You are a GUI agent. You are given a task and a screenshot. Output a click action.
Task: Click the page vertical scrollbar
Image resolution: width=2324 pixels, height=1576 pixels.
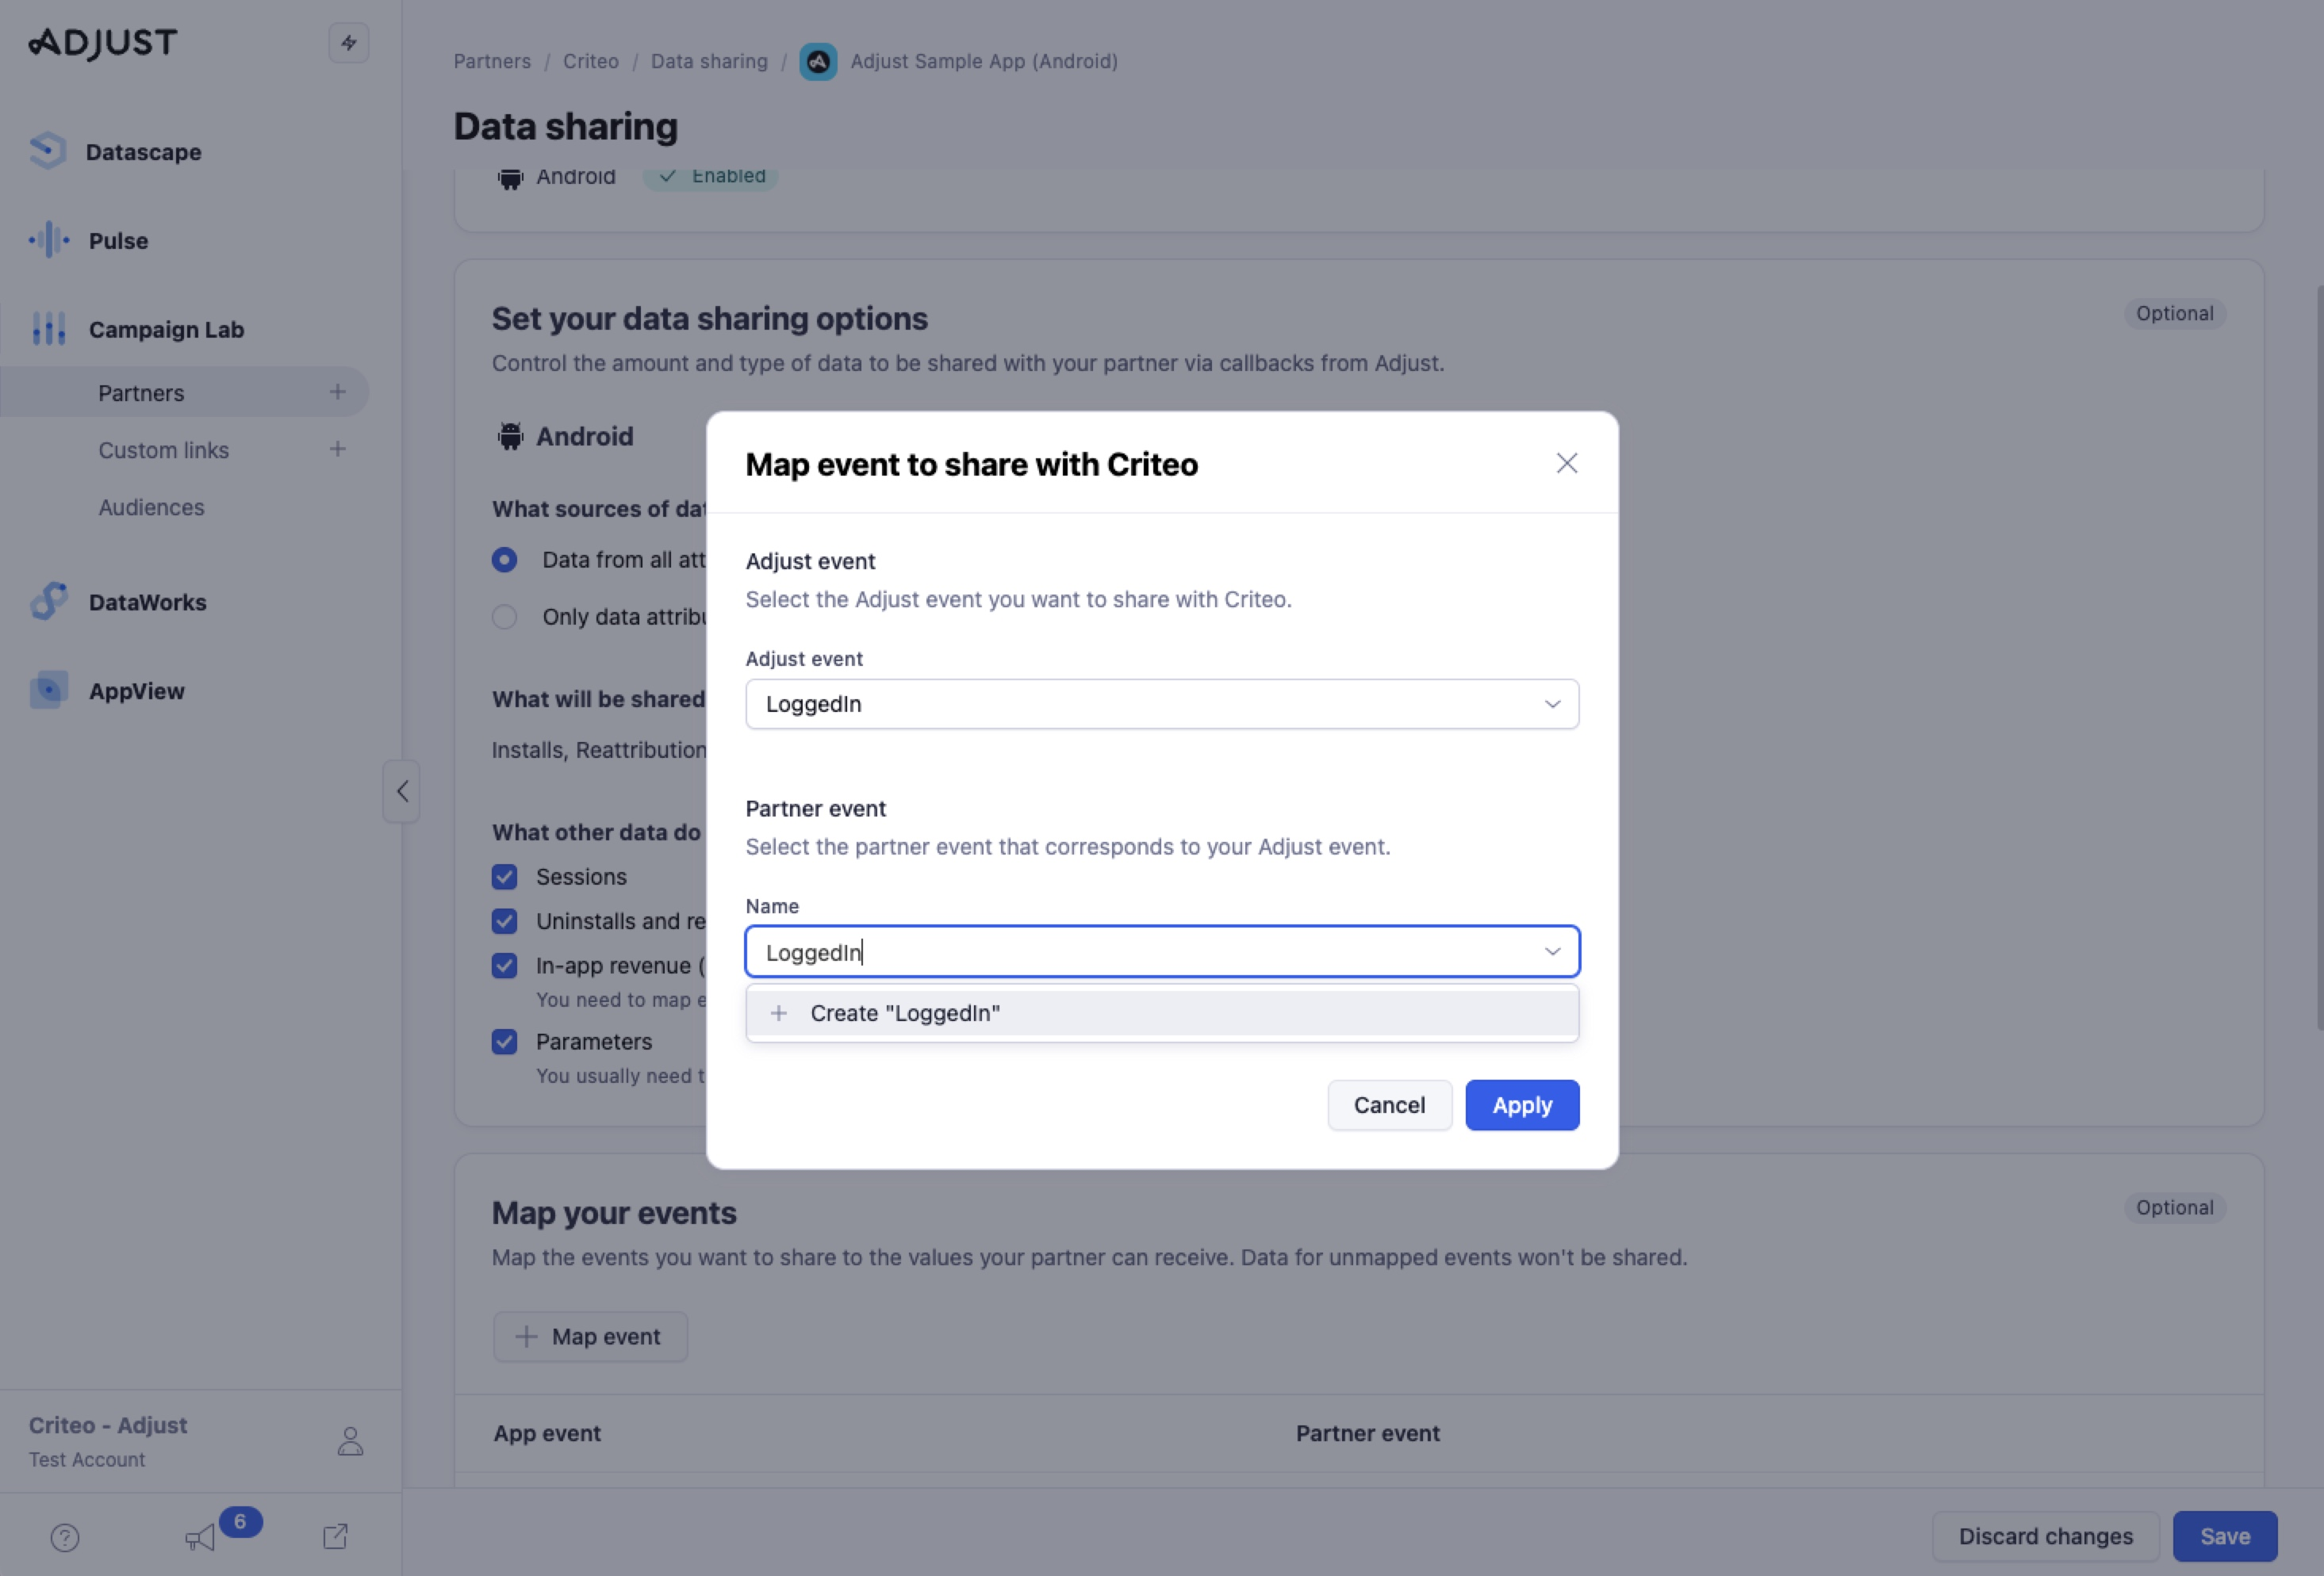click(x=2319, y=656)
